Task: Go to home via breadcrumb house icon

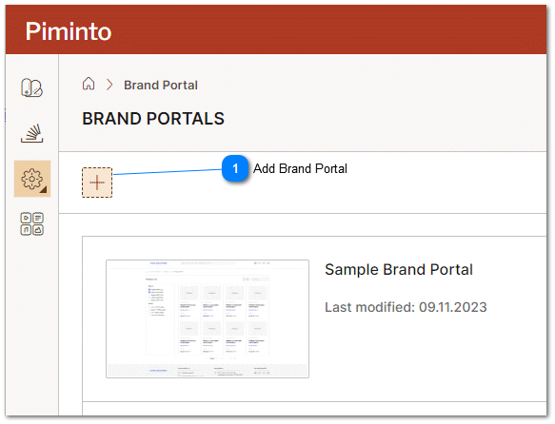Action: [89, 84]
